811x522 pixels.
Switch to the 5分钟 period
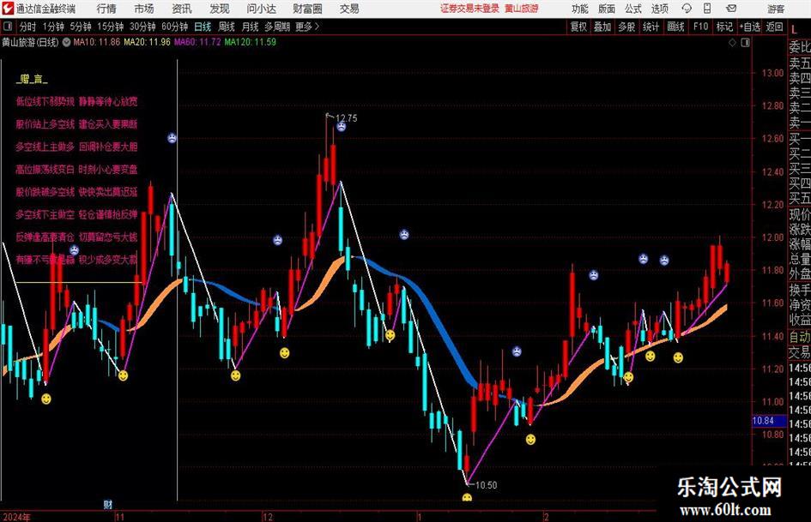click(81, 27)
